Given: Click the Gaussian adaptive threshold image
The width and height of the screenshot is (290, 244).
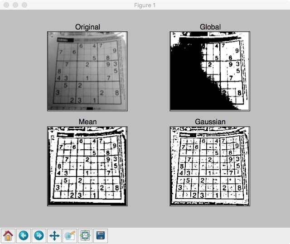Looking at the screenshot, I should (x=210, y=166).
